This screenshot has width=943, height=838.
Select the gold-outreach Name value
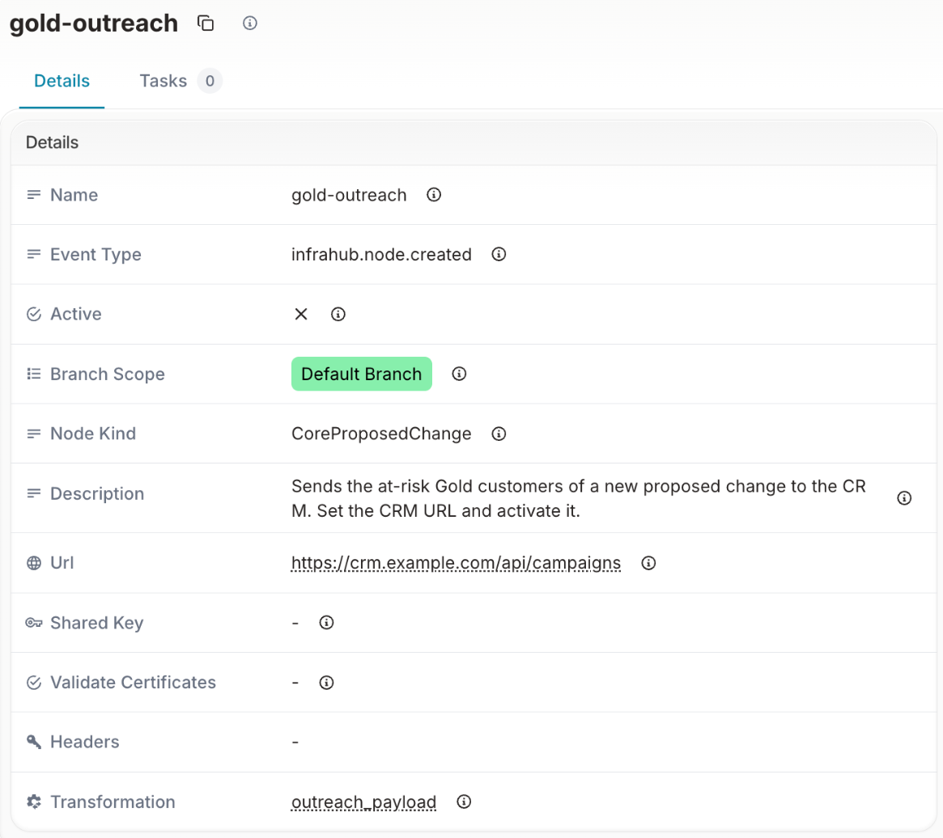coord(349,195)
